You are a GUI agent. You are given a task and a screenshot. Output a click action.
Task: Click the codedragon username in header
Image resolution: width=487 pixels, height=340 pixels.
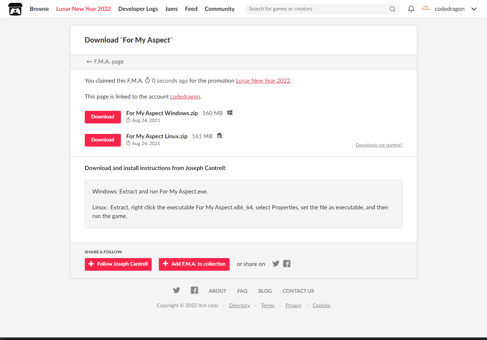click(449, 9)
